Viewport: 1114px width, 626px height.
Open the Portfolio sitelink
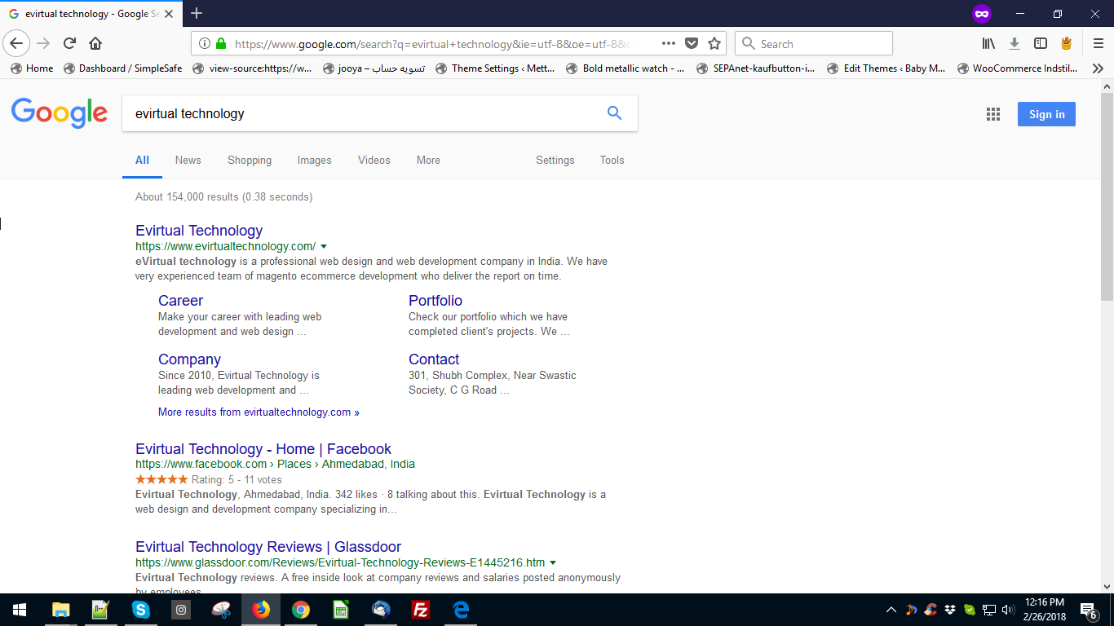435,301
